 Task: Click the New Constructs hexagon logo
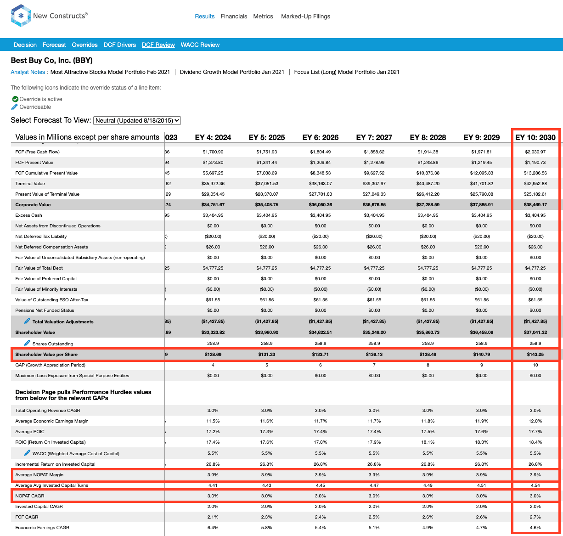click(21, 16)
